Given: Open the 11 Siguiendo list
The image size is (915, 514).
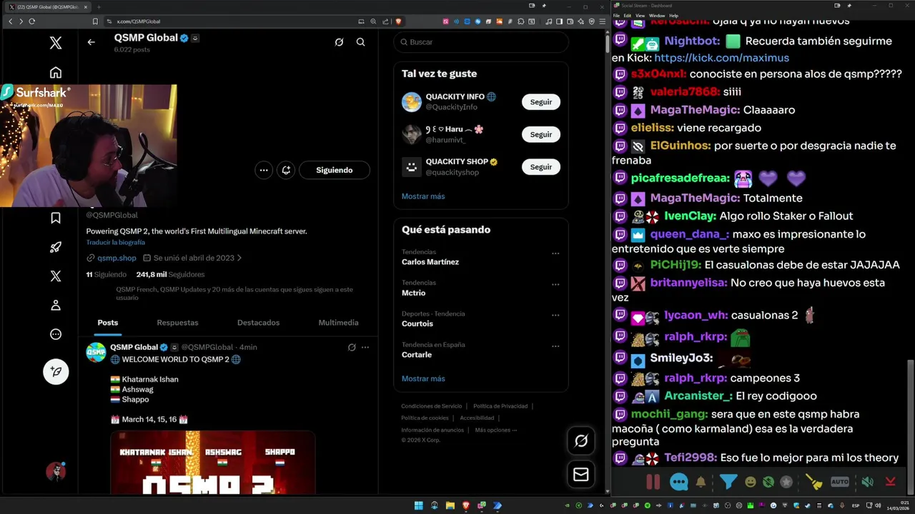Looking at the screenshot, I should coord(107,275).
